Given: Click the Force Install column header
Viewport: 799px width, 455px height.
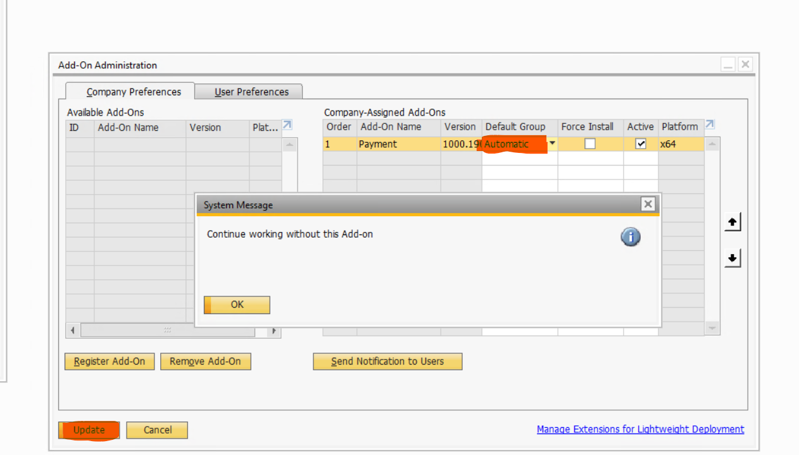Looking at the screenshot, I should point(591,127).
